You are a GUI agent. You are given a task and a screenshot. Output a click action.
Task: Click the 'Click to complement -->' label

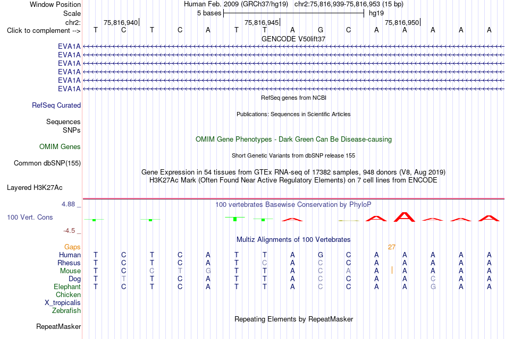tap(44, 31)
